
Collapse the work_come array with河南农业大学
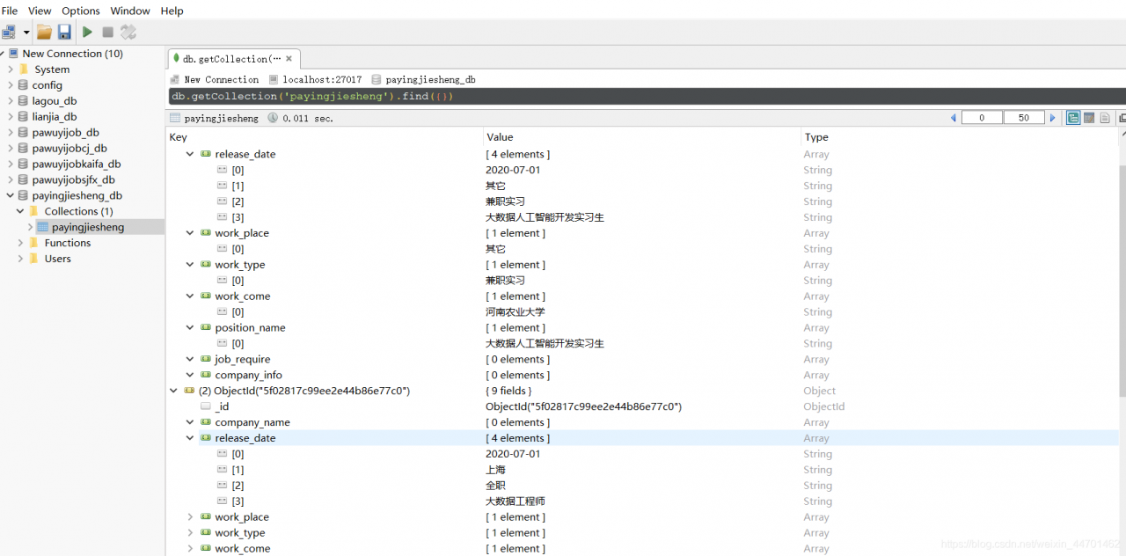(x=190, y=296)
